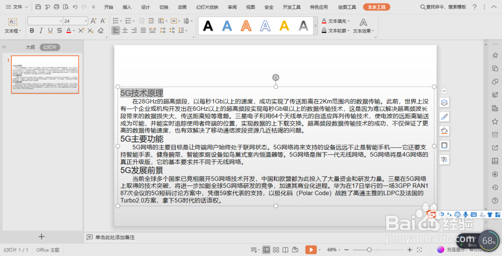This screenshot has width=502, height=256.
Task: Expand numbered list dropdown arrow
Action: [x=134, y=21]
